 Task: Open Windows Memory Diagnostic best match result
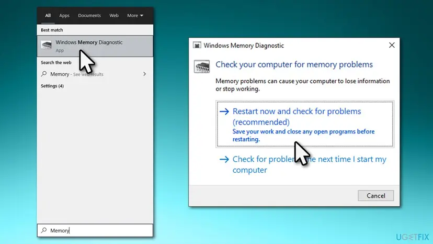pos(95,46)
